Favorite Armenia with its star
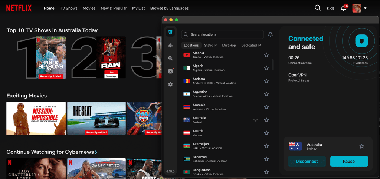This screenshot has height=179, width=380. (266, 107)
